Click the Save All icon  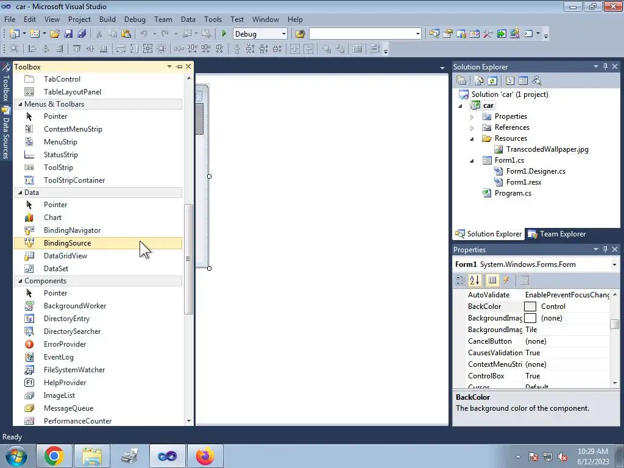click(82, 34)
